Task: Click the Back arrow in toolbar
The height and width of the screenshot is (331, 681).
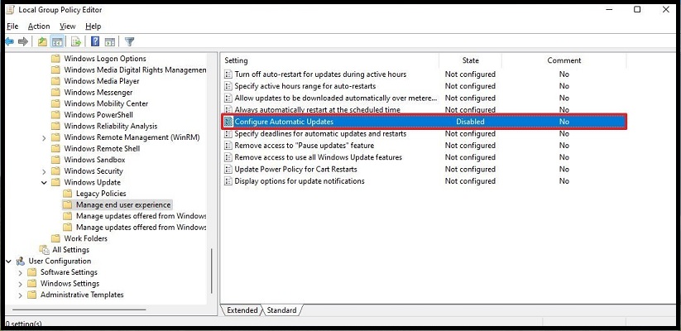Action: [10, 41]
